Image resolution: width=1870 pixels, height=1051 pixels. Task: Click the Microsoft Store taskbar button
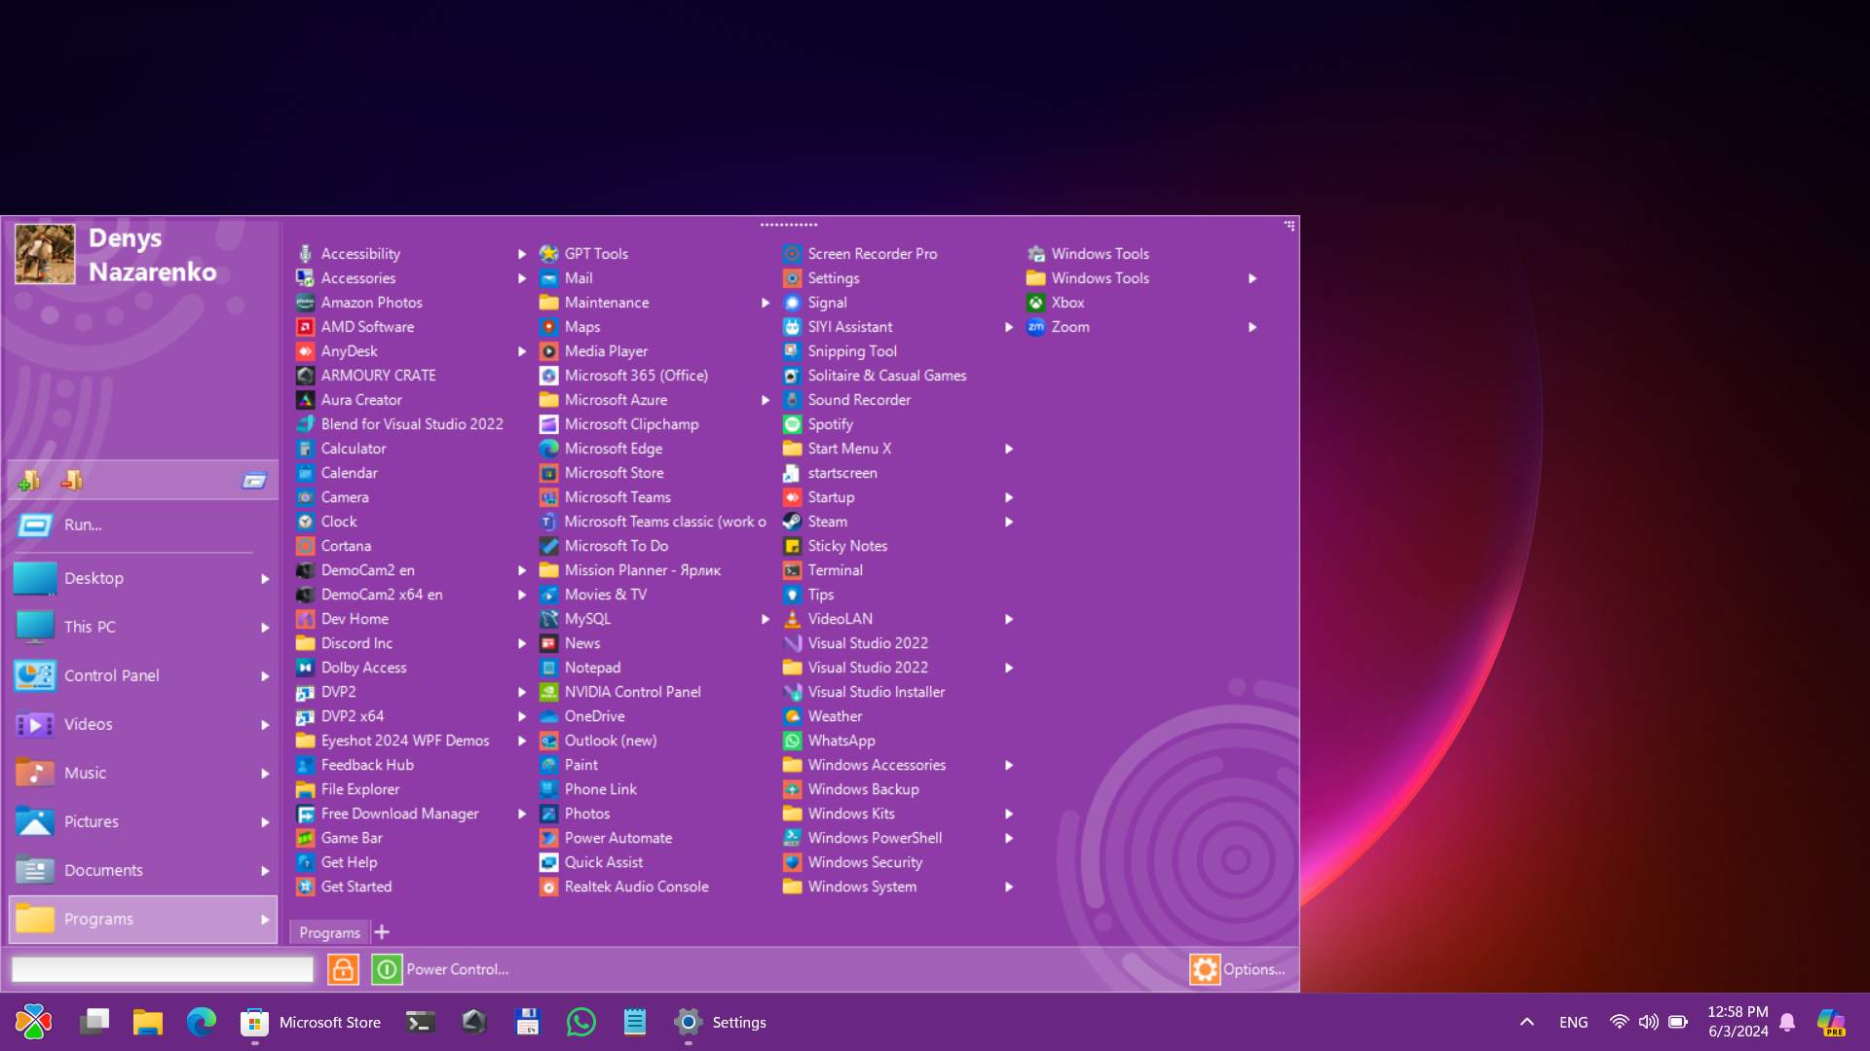pyautogui.click(x=312, y=1022)
